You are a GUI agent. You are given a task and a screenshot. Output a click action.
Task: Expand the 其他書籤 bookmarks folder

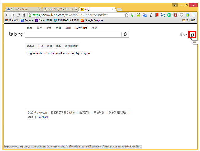(x=189, y=20)
